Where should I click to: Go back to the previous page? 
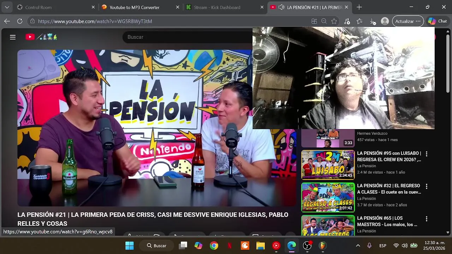7,21
